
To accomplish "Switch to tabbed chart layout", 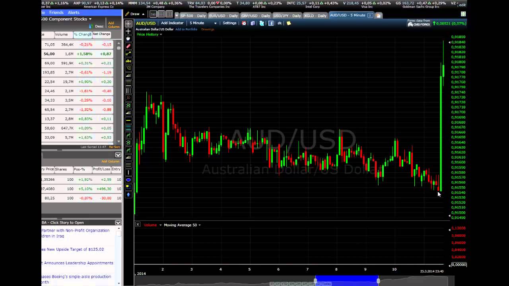I will [x=153, y=14].
